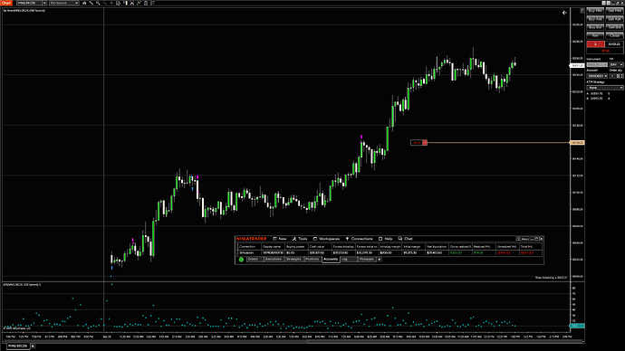Viewport: 625px width, 351px height.
Task: Click the Sell Ask button
Action: pos(614,19)
